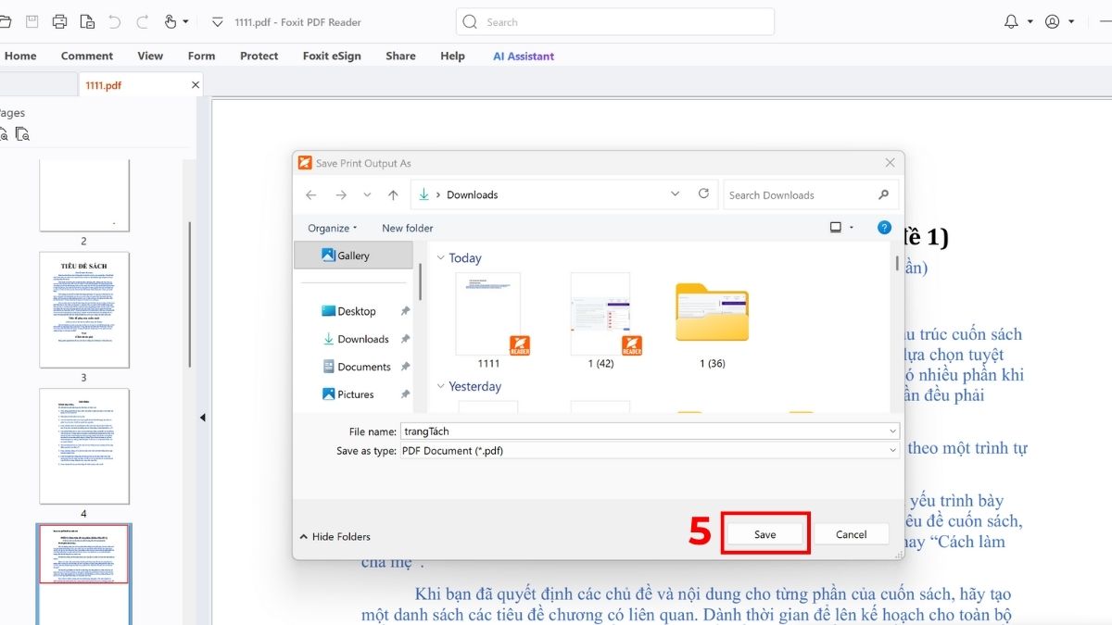Click Hide Folders toggle
The height and width of the screenshot is (625, 1112).
point(335,536)
